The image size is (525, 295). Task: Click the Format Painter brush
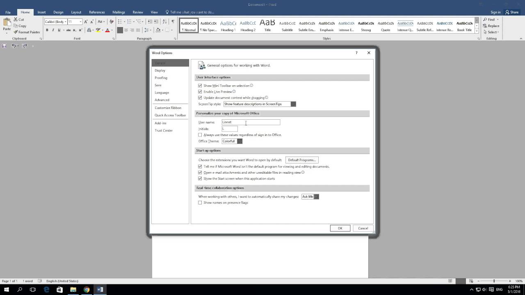pyautogui.click(x=16, y=32)
